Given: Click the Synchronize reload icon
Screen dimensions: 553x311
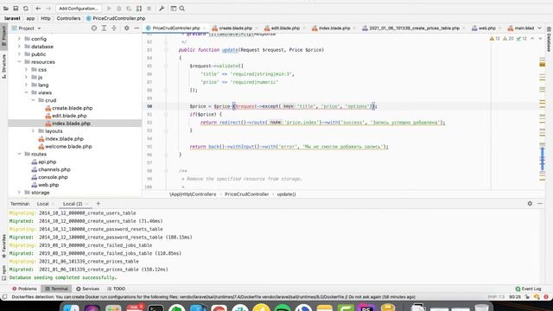Looking at the screenshot, I should pyautogui.click(x=26, y=9).
